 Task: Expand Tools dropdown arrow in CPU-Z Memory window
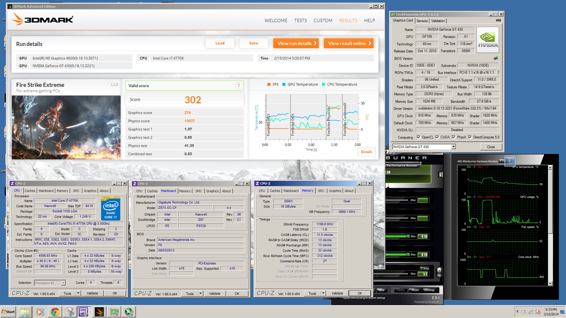point(323,293)
